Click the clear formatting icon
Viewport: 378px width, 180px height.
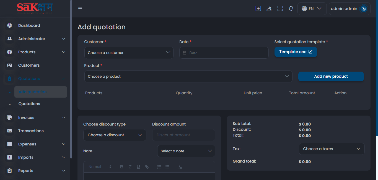tap(180, 167)
